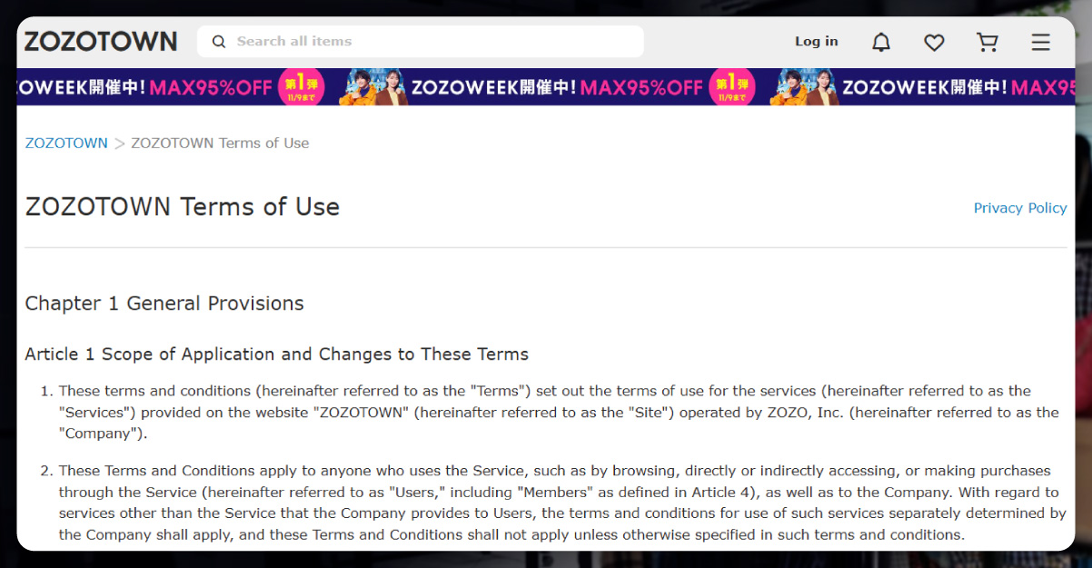Click the "Chapter 1 General Provisions" heading
Image resolution: width=1092 pixels, height=568 pixels.
(164, 304)
